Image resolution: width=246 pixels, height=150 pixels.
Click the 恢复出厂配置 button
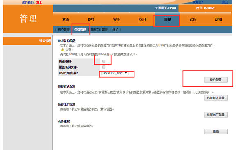216,115
